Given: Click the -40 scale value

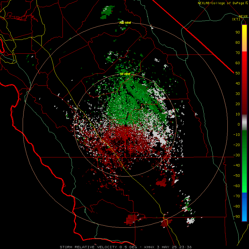Looking at the screenshot, I should [x=237, y=165].
